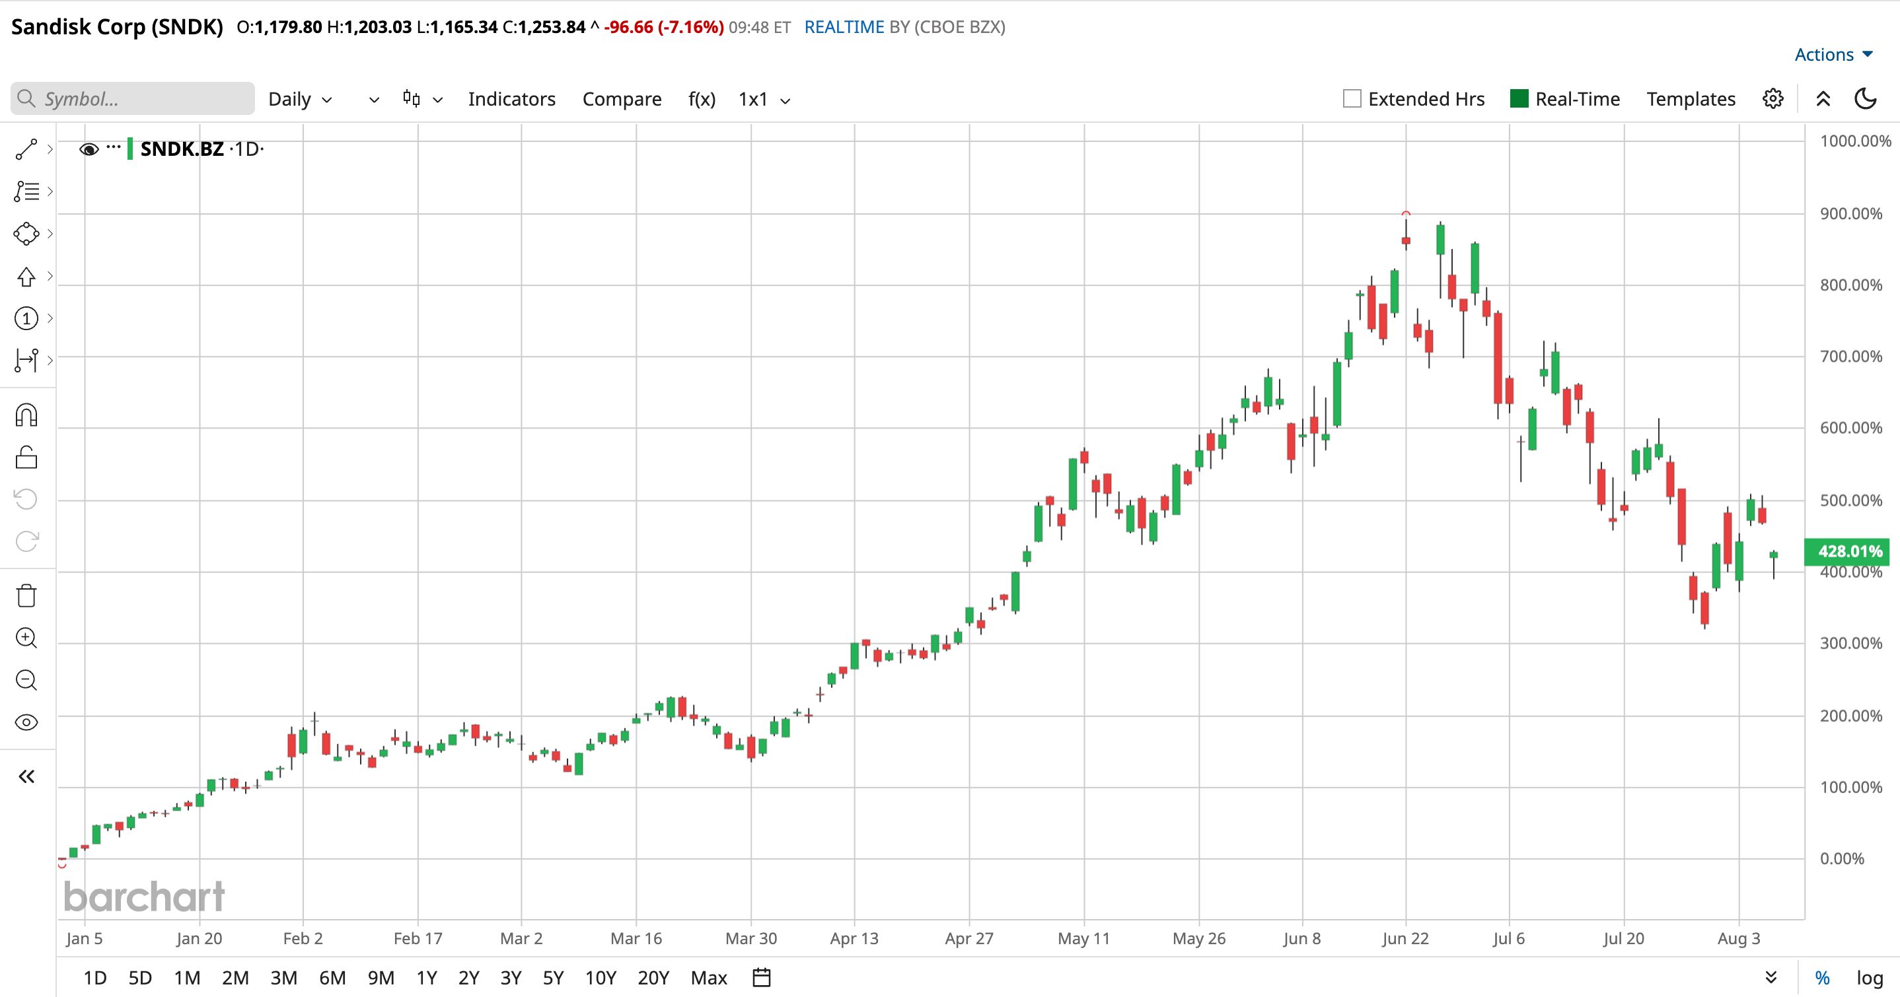Set chart range to 3M
The height and width of the screenshot is (997, 1900).
point(284,978)
